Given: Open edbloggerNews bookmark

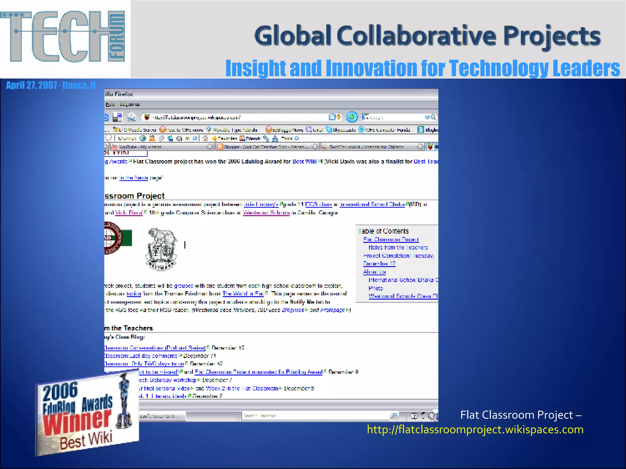Looking at the screenshot, I should tap(284, 130).
